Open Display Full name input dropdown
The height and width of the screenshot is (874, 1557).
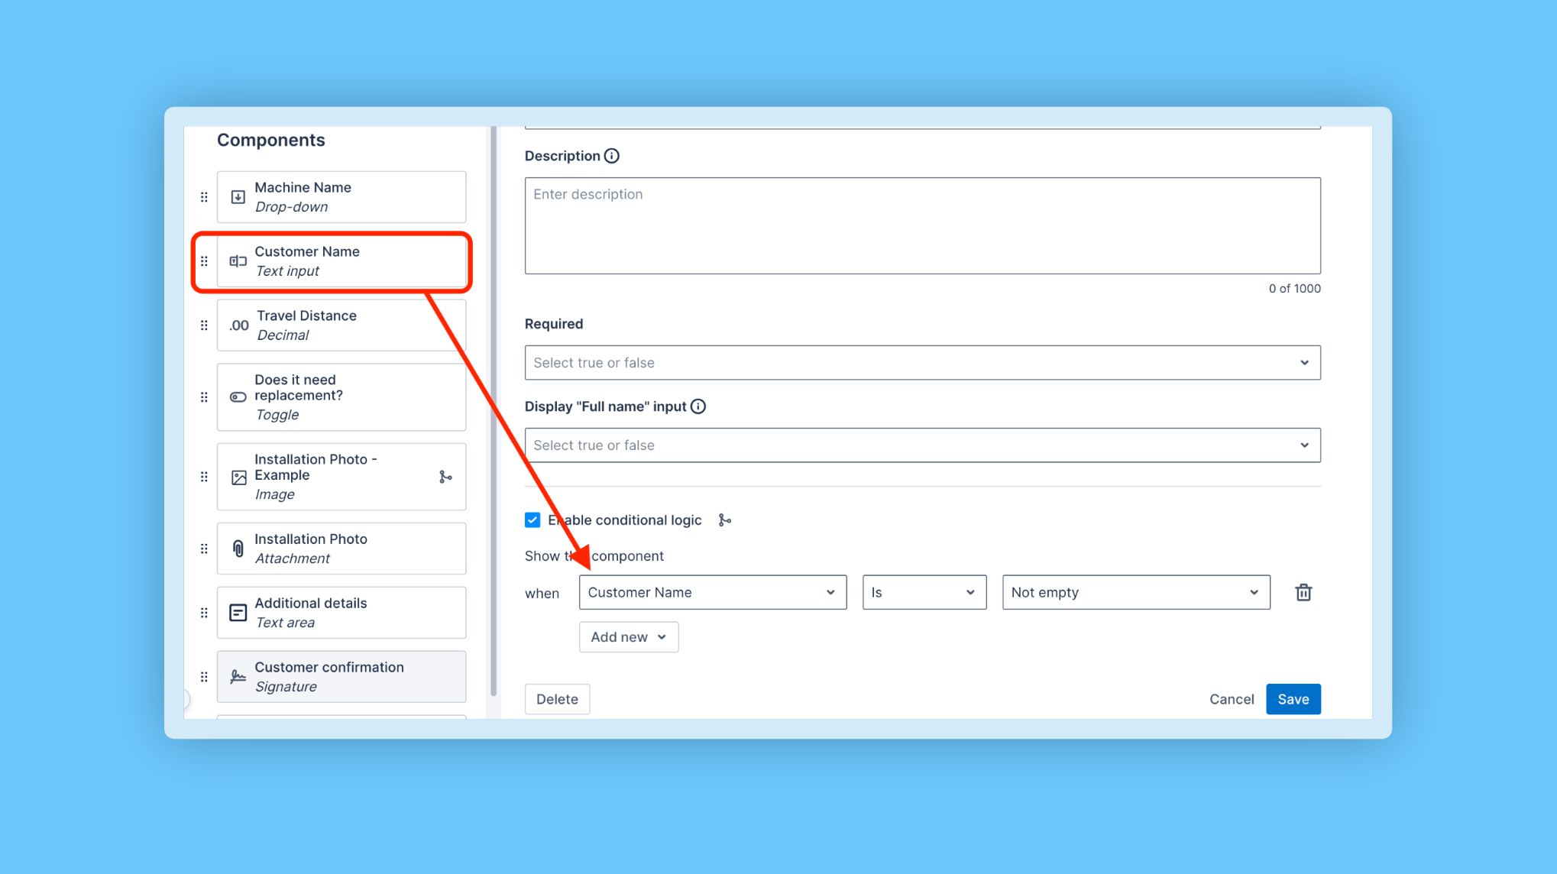pos(922,445)
